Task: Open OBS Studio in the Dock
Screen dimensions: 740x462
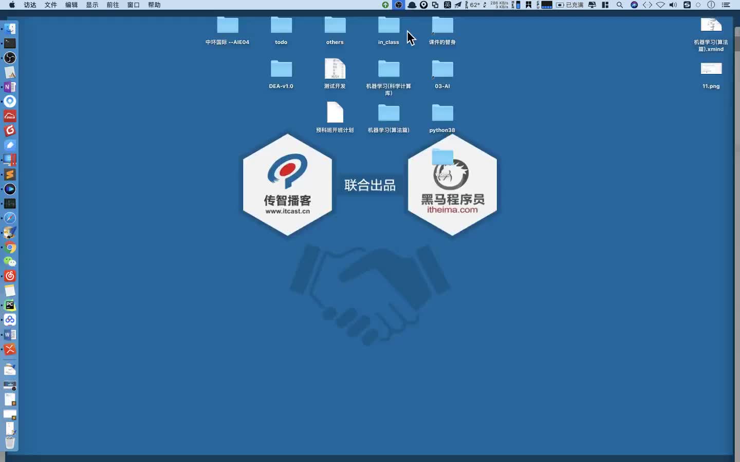Action: coord(10,57)
